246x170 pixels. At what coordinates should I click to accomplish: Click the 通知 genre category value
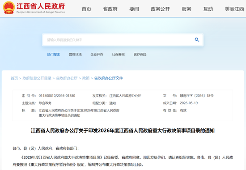(112, 103)
